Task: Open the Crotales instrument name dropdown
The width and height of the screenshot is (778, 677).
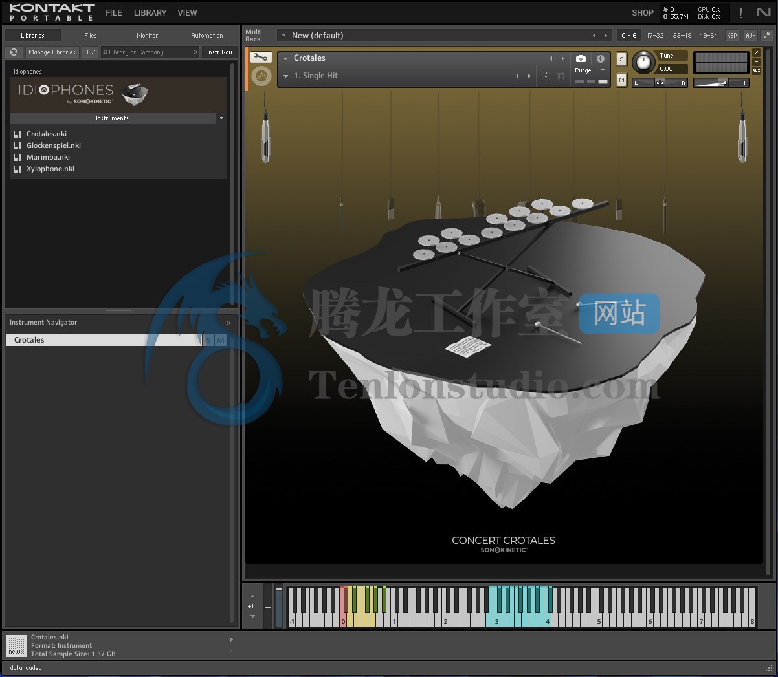Action: (285, 58)
